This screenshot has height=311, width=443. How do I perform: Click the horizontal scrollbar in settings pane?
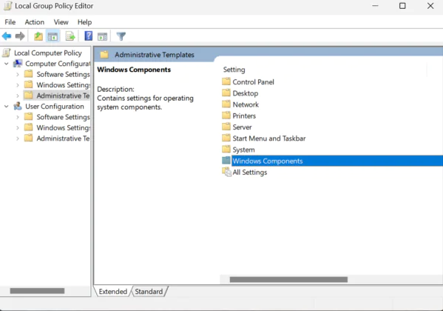(288, 280)
